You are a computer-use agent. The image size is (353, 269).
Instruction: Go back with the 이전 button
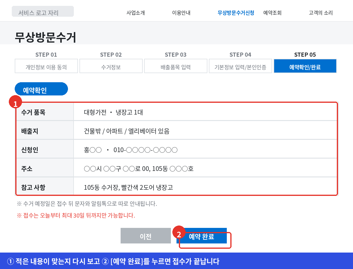[146, 236]
